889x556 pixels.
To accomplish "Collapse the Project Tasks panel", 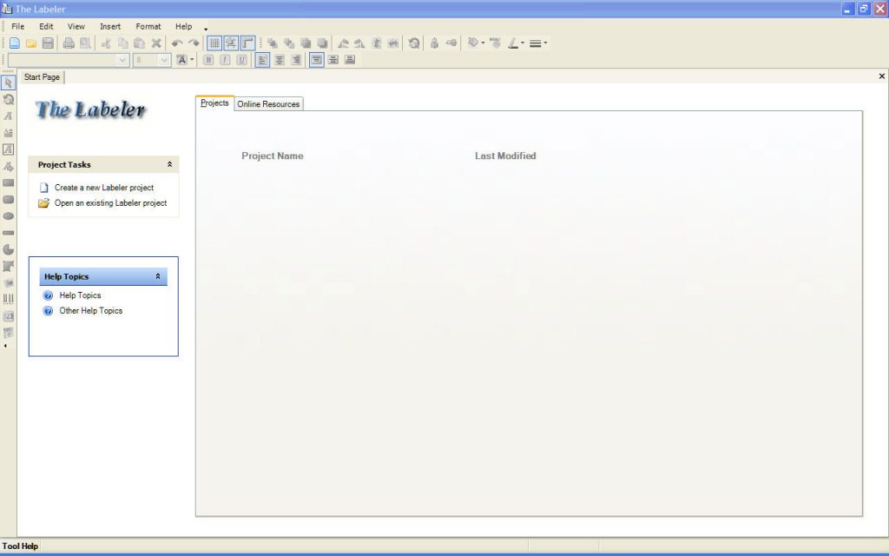I will pyautogui.click(x=169, y=164).
